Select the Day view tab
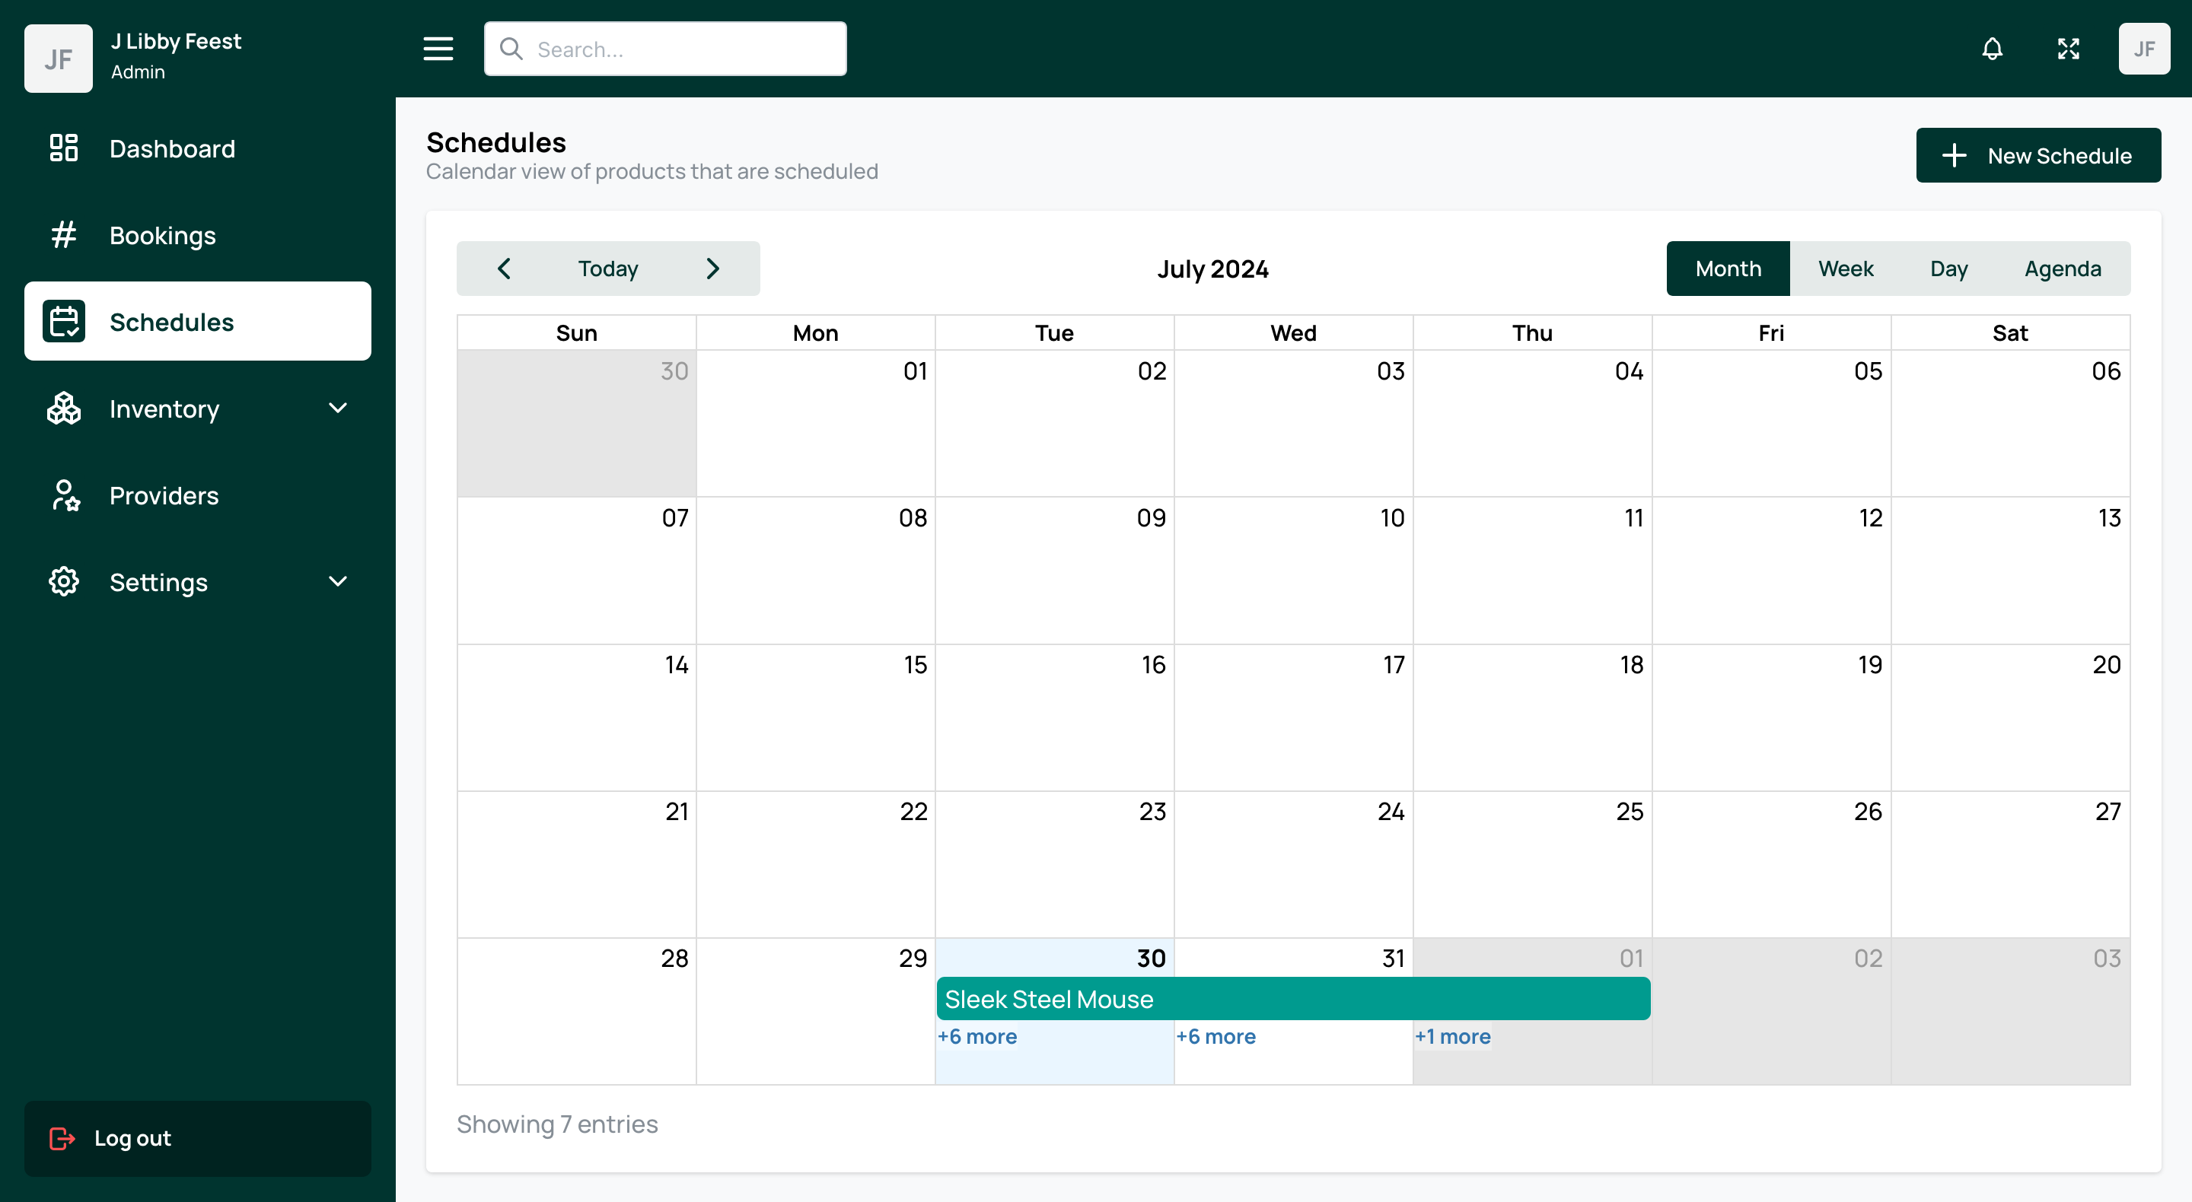 click(1948, 269)
